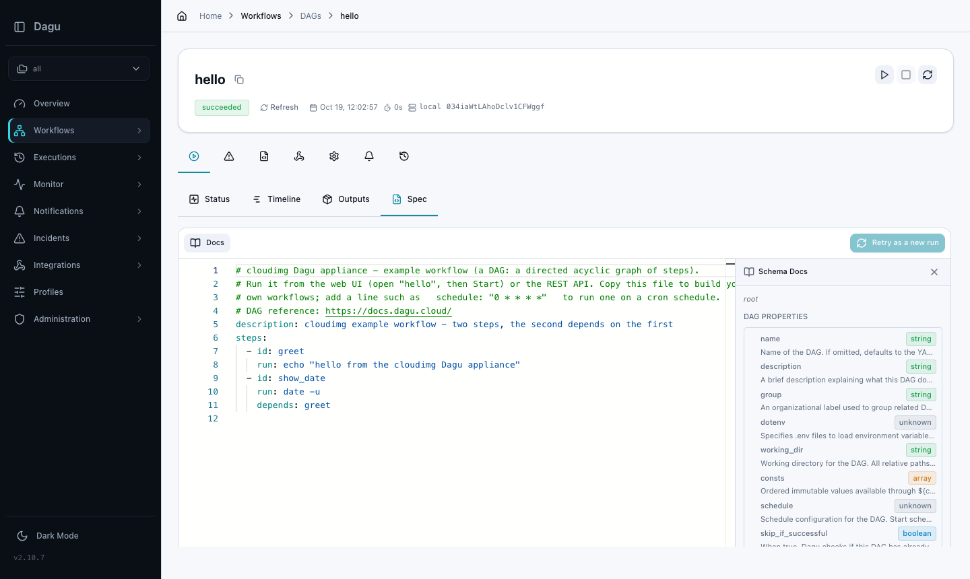Click line number 7 in the editor
The height and width of the screenshot is (579, 970).
pyautogui.click(x=216, y=351)
